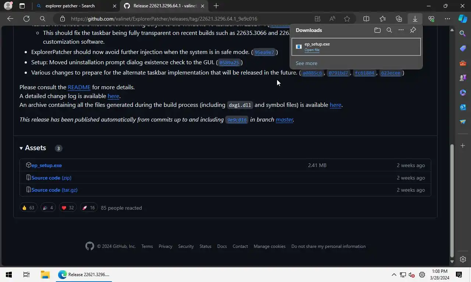Pin the Downloads panel
This screenshot has height=282, width=471.
[x=413, y=30]
